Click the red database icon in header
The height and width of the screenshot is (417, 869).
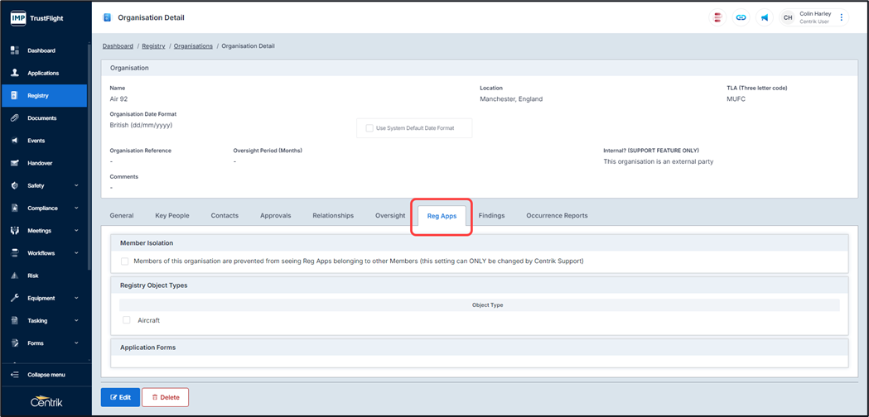(x=717, y=17)
